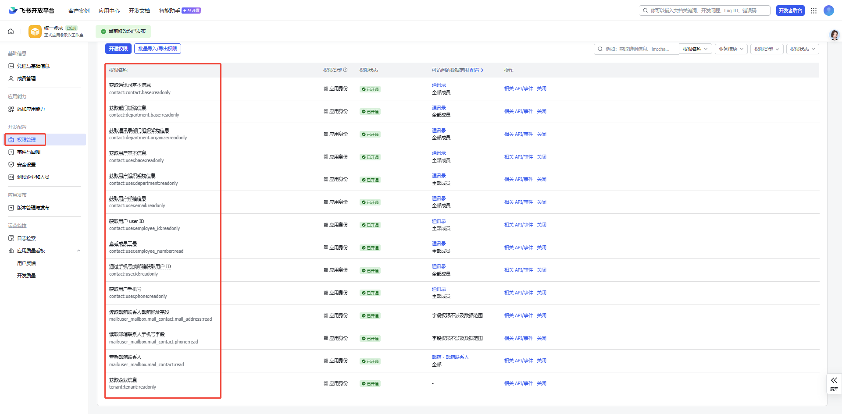Viewport: 842px width, 414px height.
Task: Expand the 权限类型 filter dropdown
Action: (766, 49)
